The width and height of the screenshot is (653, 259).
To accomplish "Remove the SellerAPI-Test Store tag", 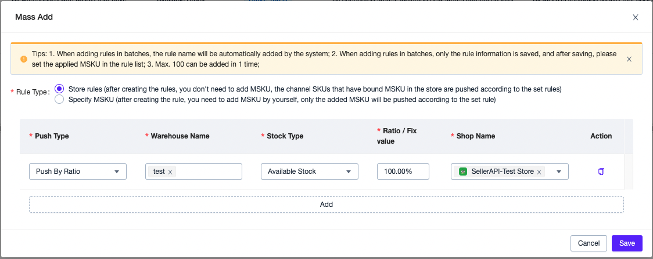I will pyautogui.click(x=539, y=172).
